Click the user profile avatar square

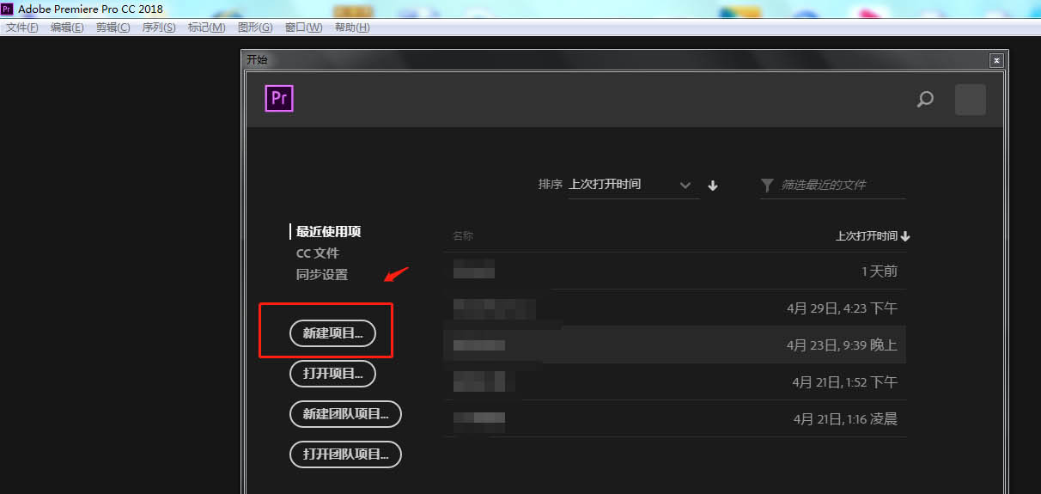(x=971, y=100)
